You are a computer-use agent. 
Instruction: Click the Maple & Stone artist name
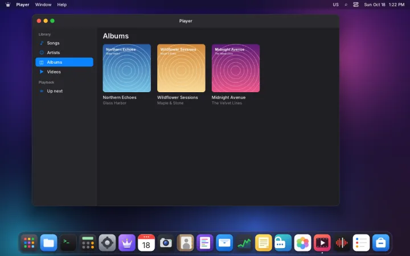pos(170,103)
